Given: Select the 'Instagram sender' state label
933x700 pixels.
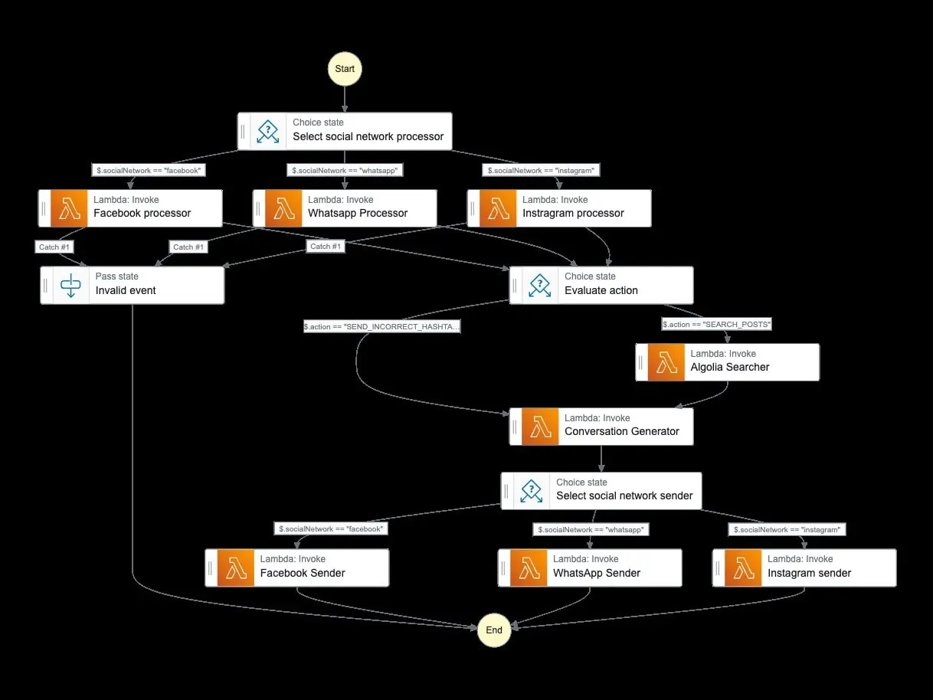Looking at the screenshot, I should (810, 573).
